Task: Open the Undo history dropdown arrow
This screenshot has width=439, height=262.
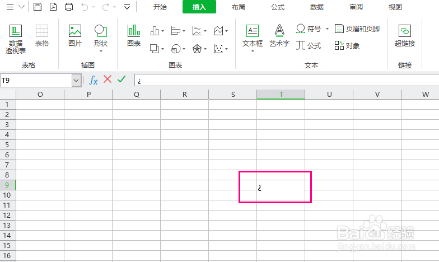Action: [93, 7]
